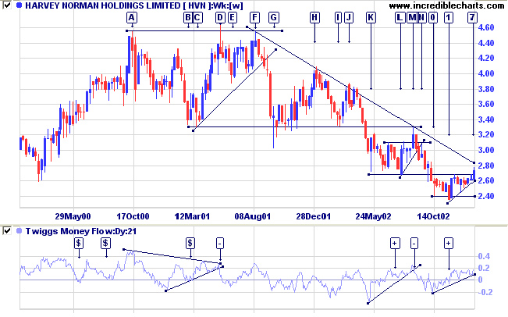Viewport: 508px width, 317px height.
Task: Click the 24May02 date label
Action: 373,216
